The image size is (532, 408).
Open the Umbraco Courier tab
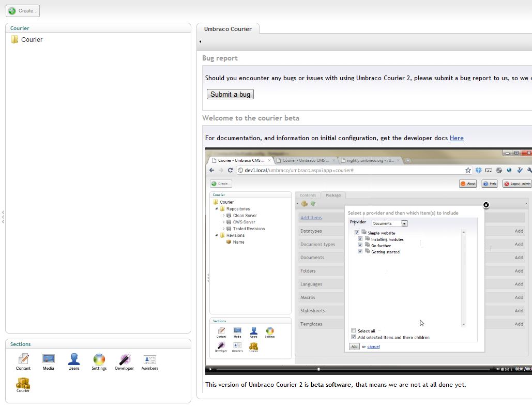point(227,29)
